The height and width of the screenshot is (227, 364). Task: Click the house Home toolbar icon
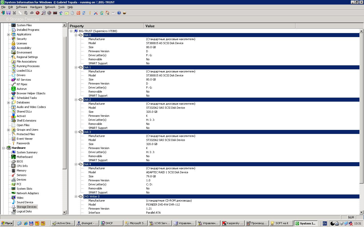[107, 13]
